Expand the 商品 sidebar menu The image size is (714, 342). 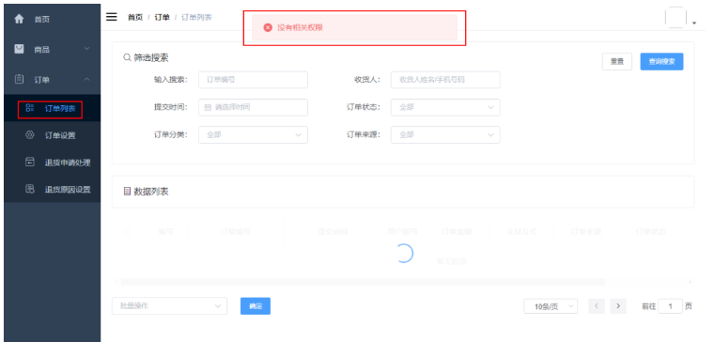coord(52,49)
